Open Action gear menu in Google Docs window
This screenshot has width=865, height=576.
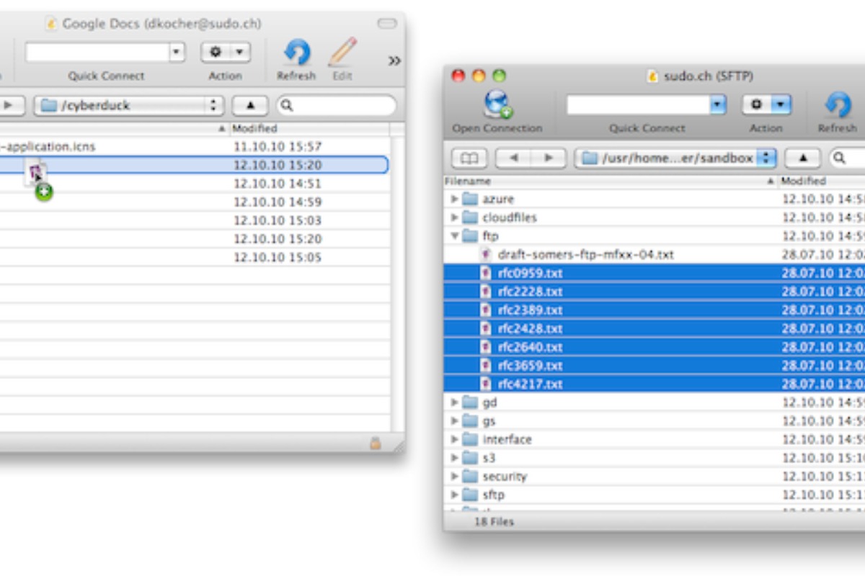point(225,53)
